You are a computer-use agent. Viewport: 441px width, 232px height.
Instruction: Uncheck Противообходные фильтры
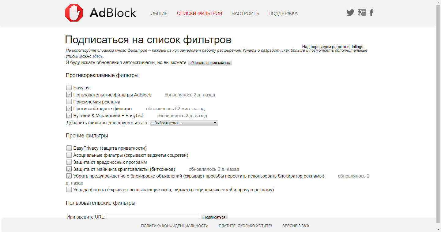pyautogui.click(x=69, y=109)
